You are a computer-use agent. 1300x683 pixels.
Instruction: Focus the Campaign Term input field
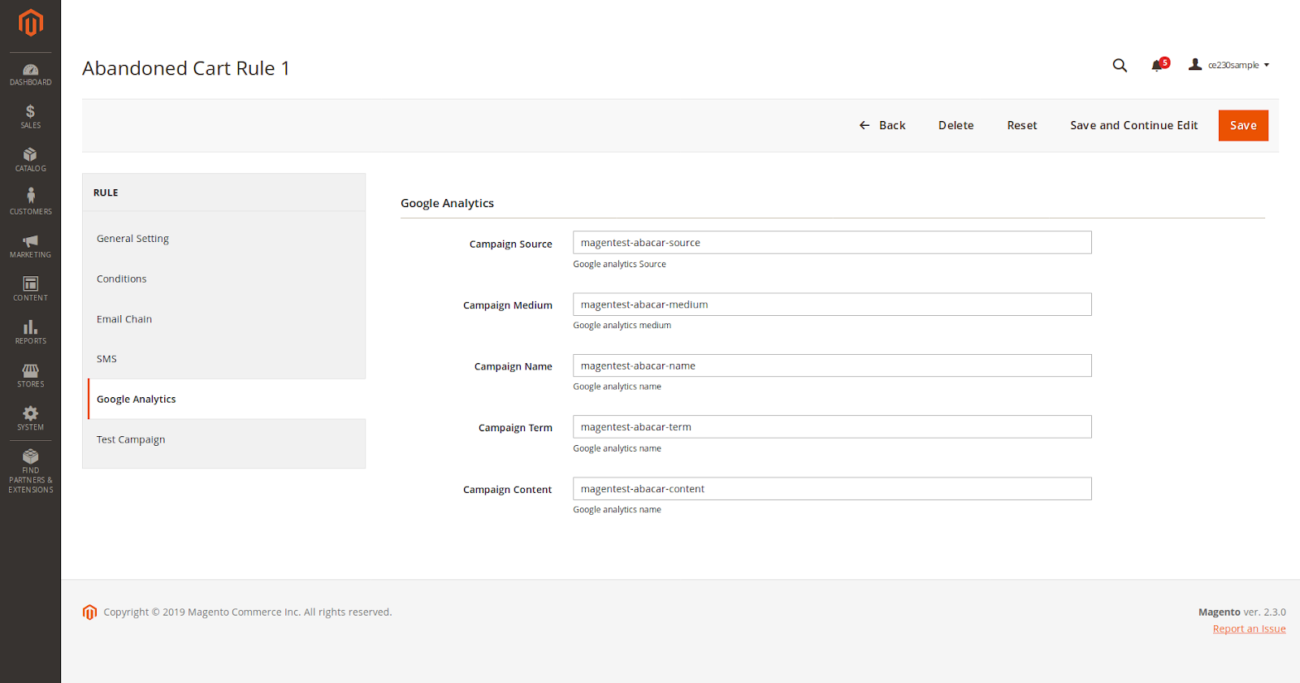click(x=832, y=426)
